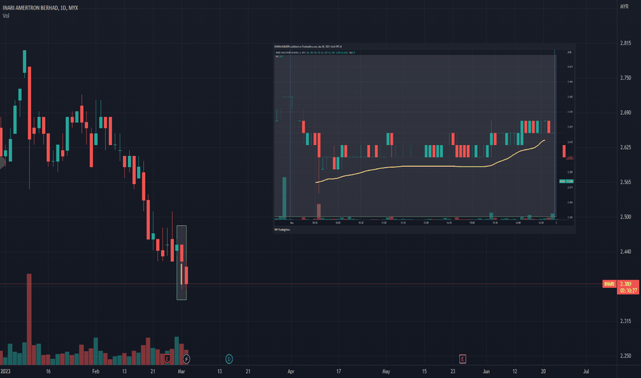The width and height of the screenshot is (641, 378).
Task: Select the tall green candle at the January high
Action: (25, 62)
